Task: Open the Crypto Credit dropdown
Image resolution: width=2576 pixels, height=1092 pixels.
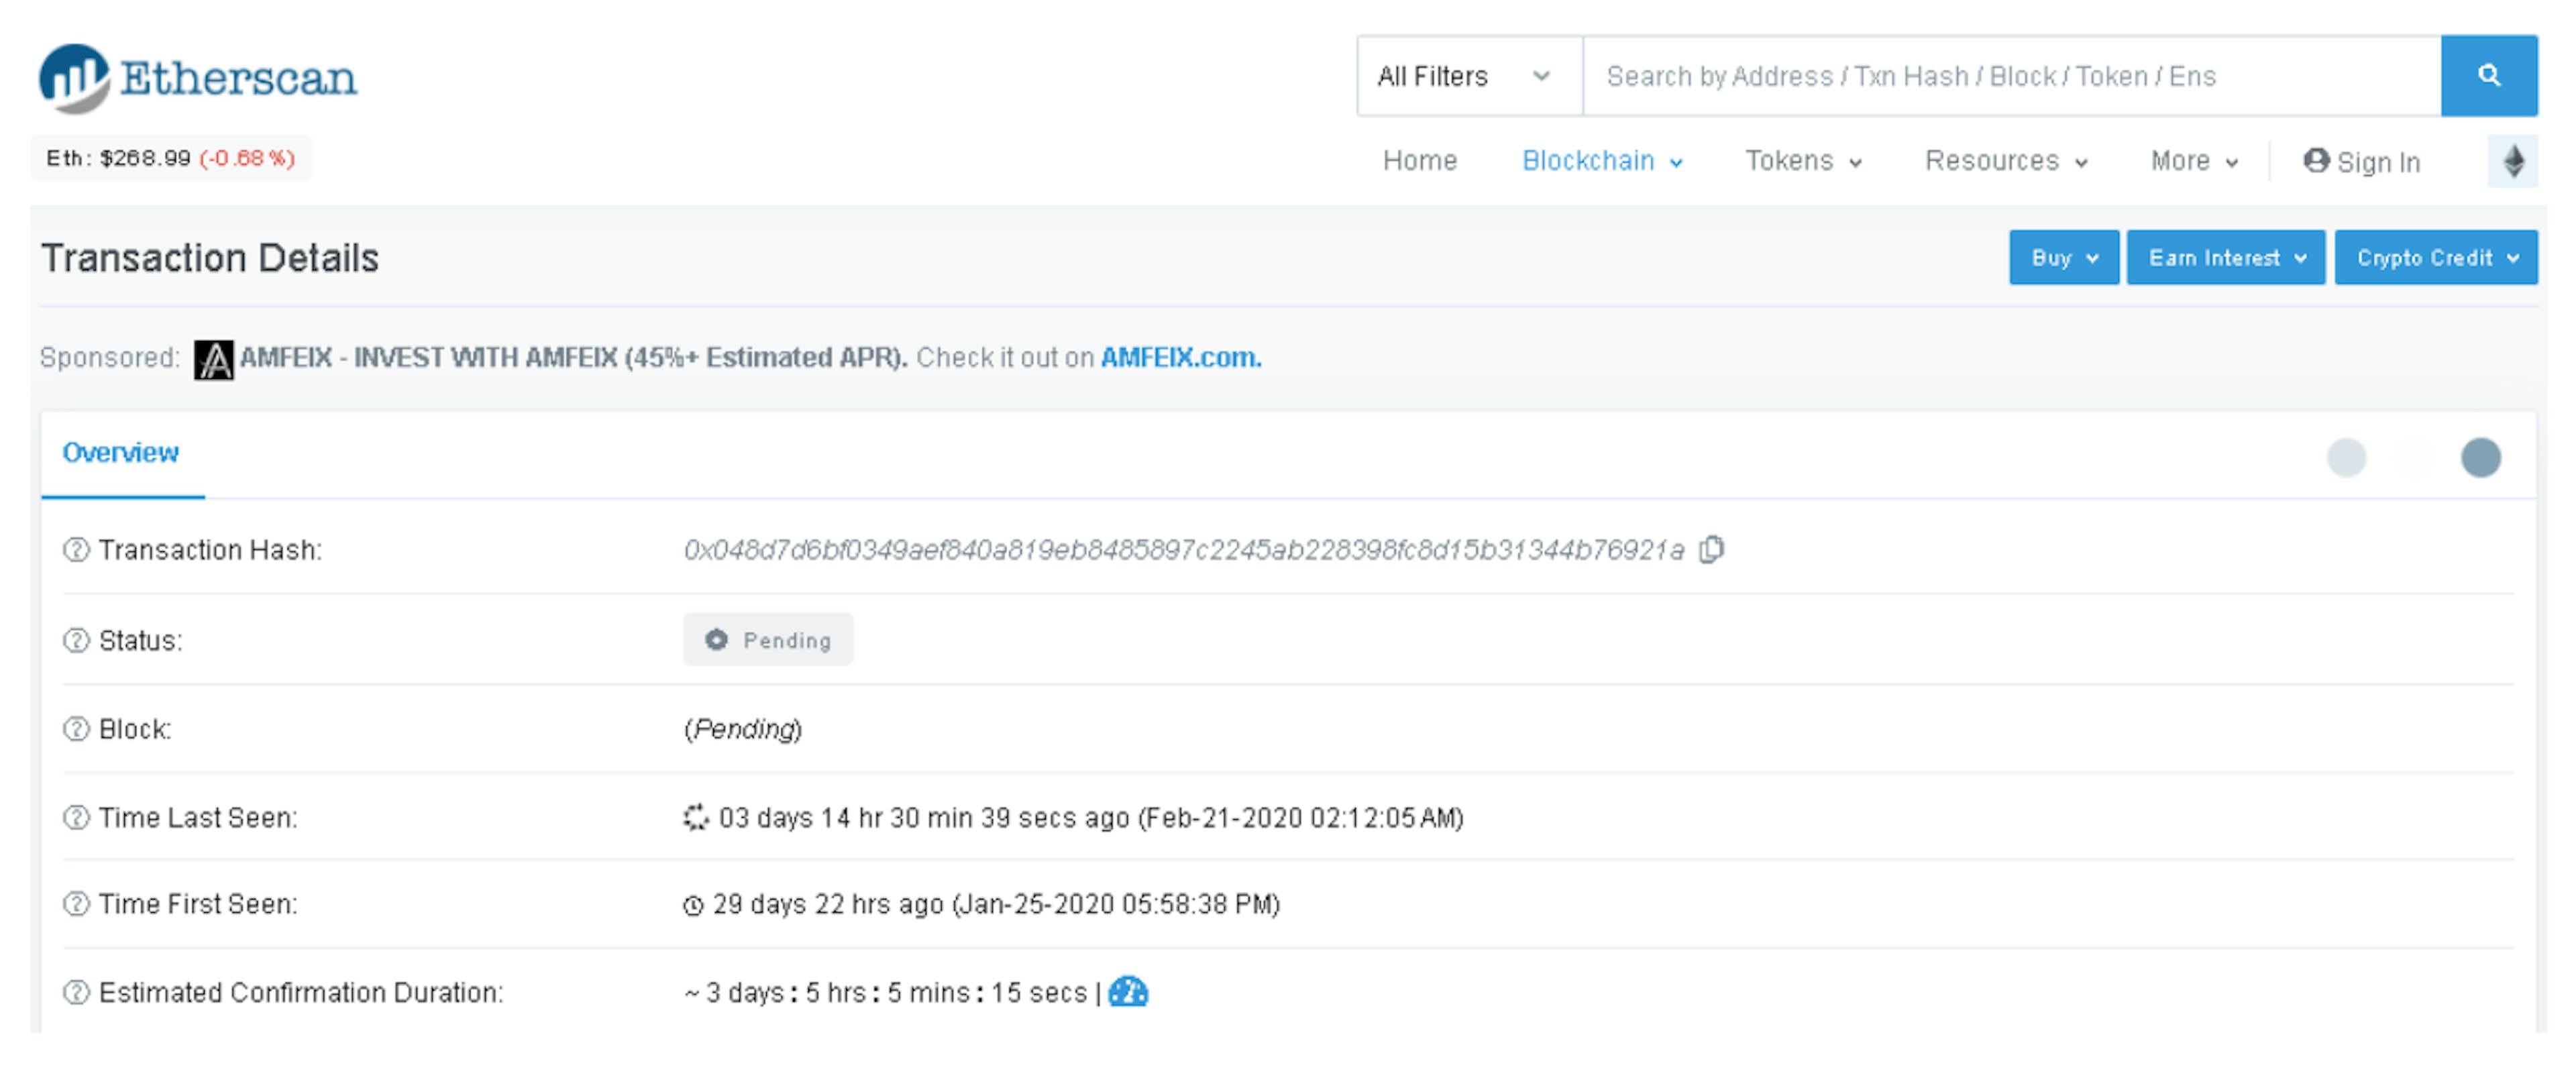Action: tap(2435, 258)
